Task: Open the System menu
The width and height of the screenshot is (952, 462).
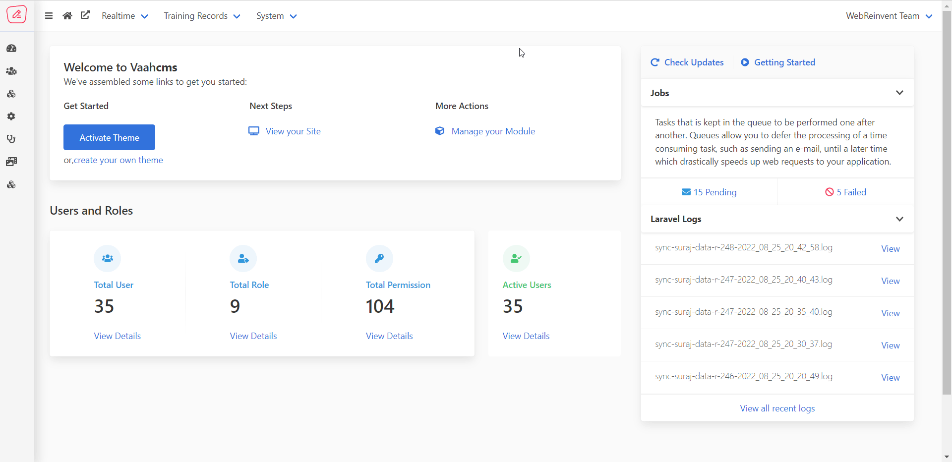Action: pos(276,16)
